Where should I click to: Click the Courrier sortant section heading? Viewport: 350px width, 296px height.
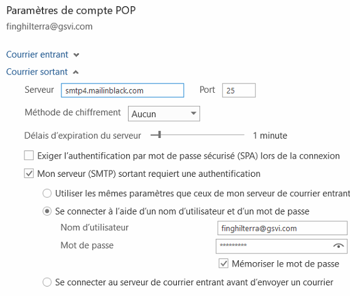pos(37,71)
